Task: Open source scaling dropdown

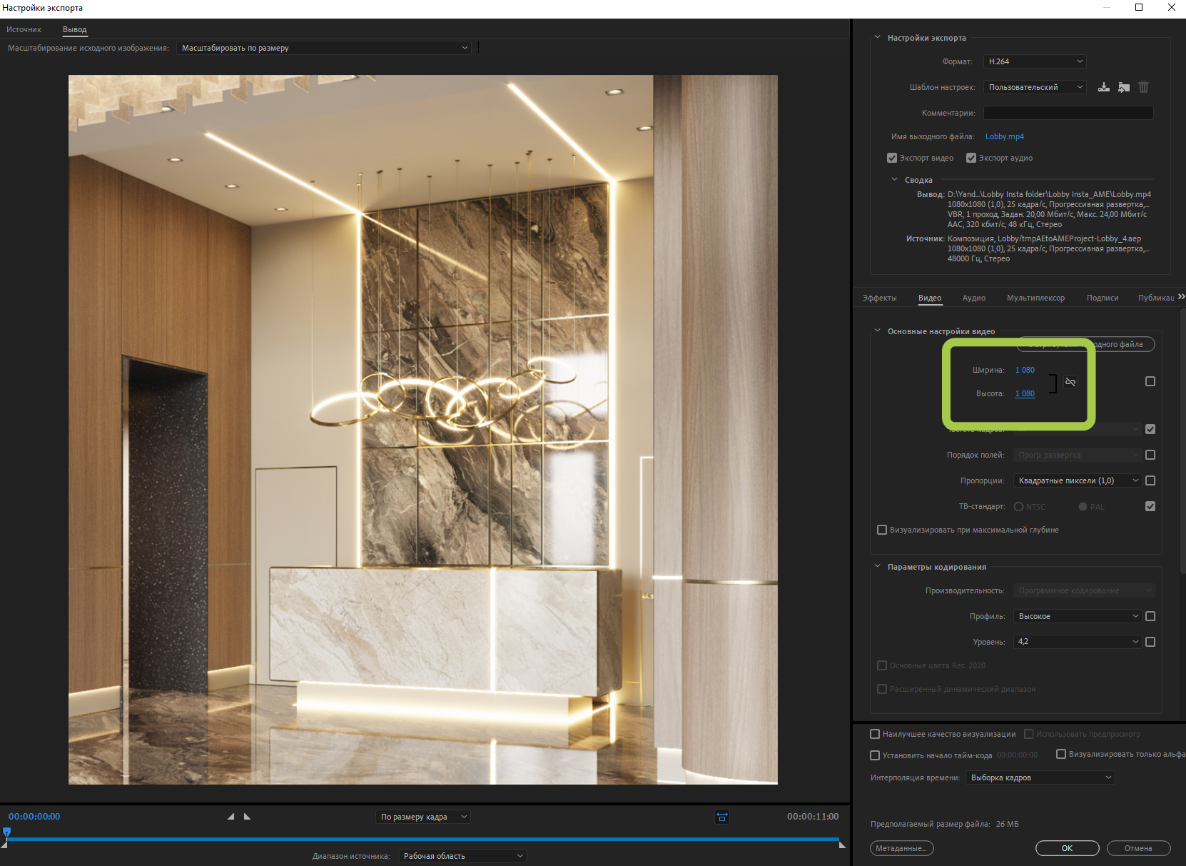Action: (x=324, y=48)
